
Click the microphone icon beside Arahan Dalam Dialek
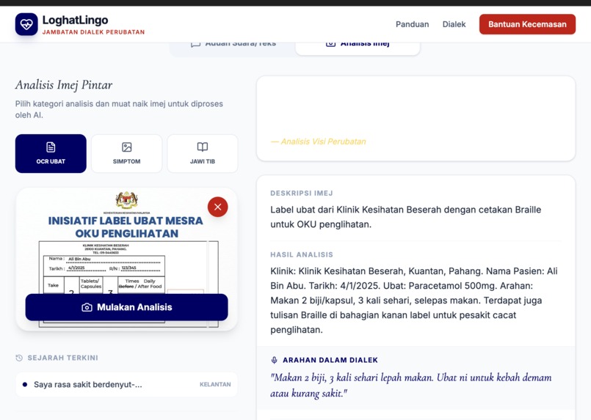click(274, 360)
